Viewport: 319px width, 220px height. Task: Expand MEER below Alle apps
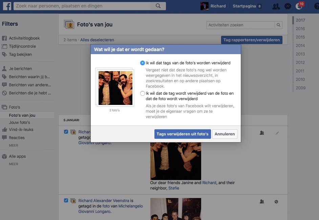click(14, 164)
